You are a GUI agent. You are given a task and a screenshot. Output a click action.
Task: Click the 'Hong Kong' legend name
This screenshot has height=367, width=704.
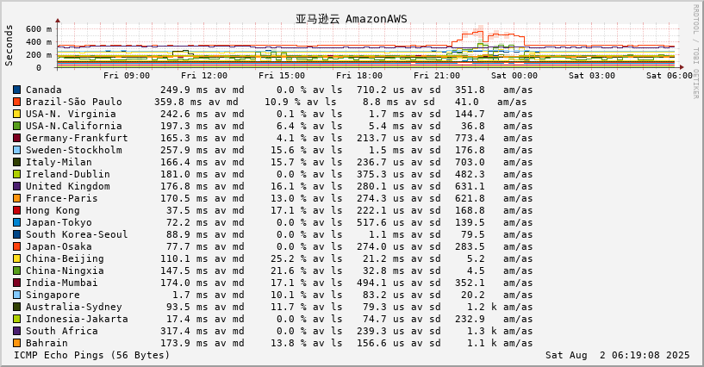click(53, 210)
